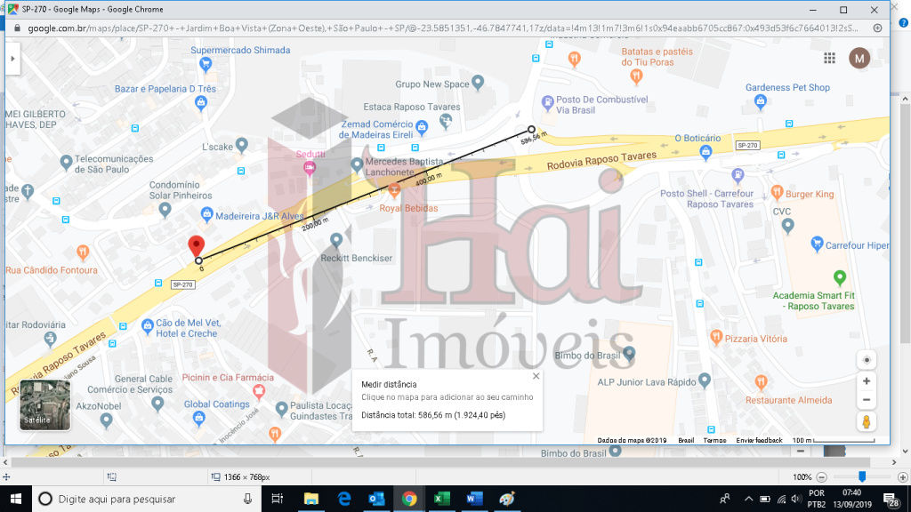Screen dimensions: 911x512
Task: Click the Paint zoom in plus button
Action: pos(902,477)
